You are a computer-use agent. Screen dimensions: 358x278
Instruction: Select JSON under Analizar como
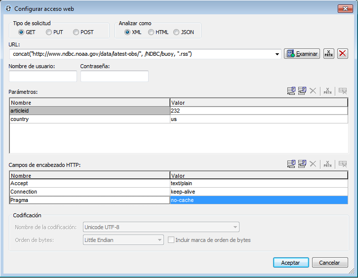[x=176, y=33]
